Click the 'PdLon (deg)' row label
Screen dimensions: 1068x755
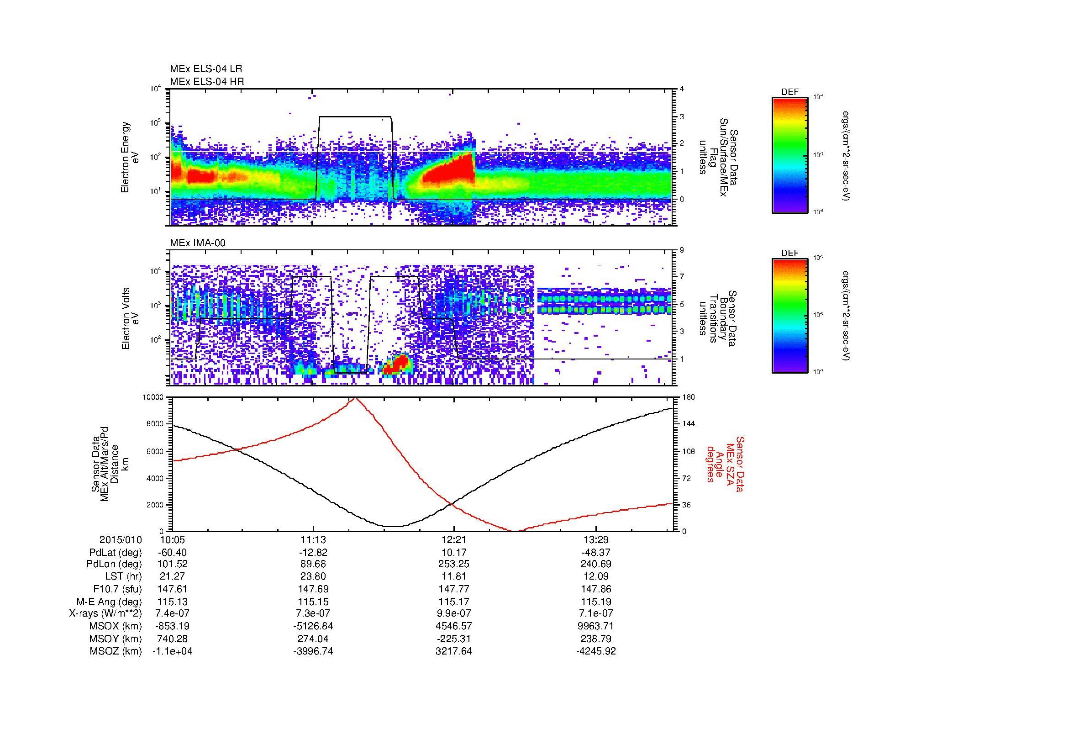(114, 564)
